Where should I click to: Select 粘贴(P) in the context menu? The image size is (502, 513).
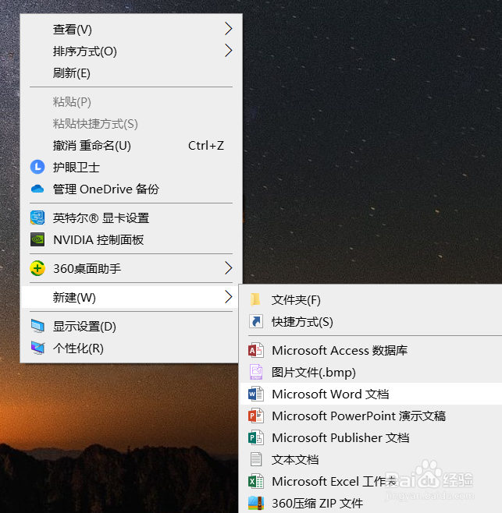tap(131, 102)
